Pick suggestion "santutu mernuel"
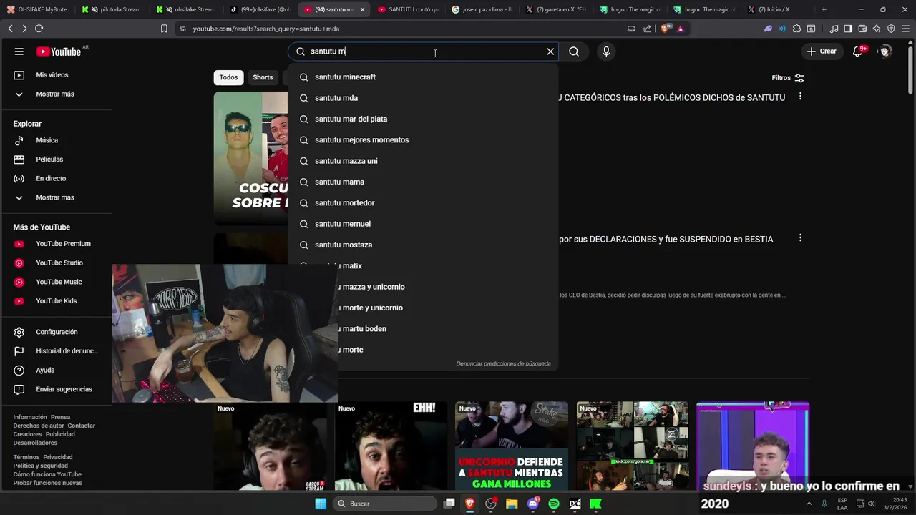916x515 pixels. click(423, 224)
